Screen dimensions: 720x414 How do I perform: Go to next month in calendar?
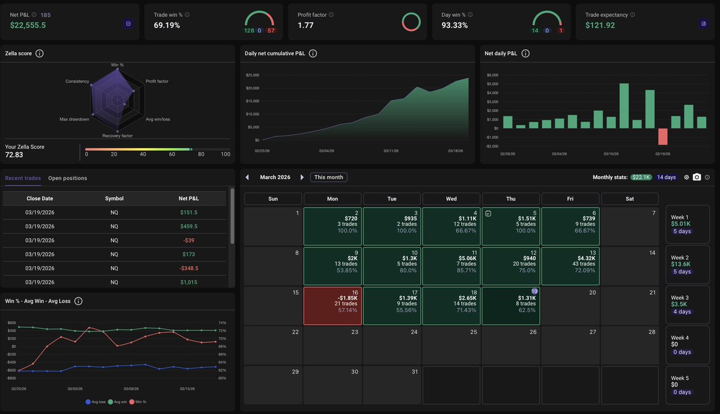pyautogui.click(x=302, y=177)
